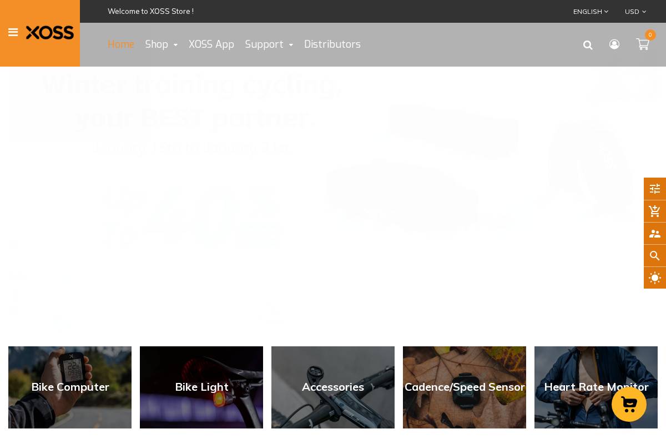Open the Heart Rate Monitor category
This screenshot has height=444, width=666.
point(596,387)
